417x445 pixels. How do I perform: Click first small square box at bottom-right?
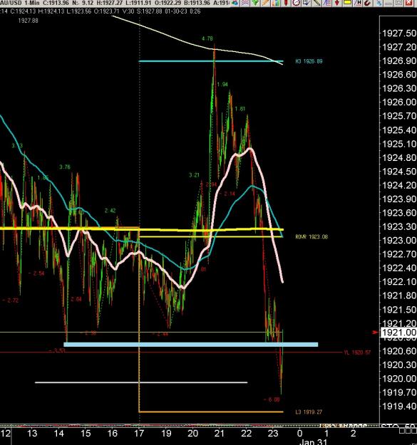401,431
